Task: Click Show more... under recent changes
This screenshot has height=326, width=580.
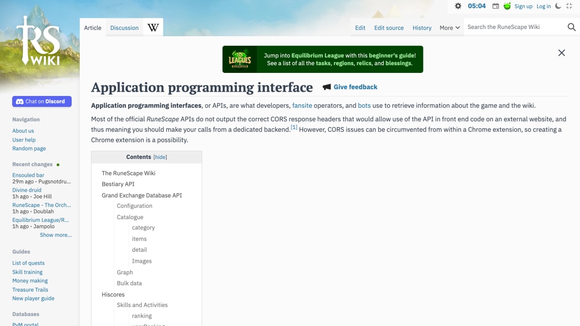Action: (56, 235)
